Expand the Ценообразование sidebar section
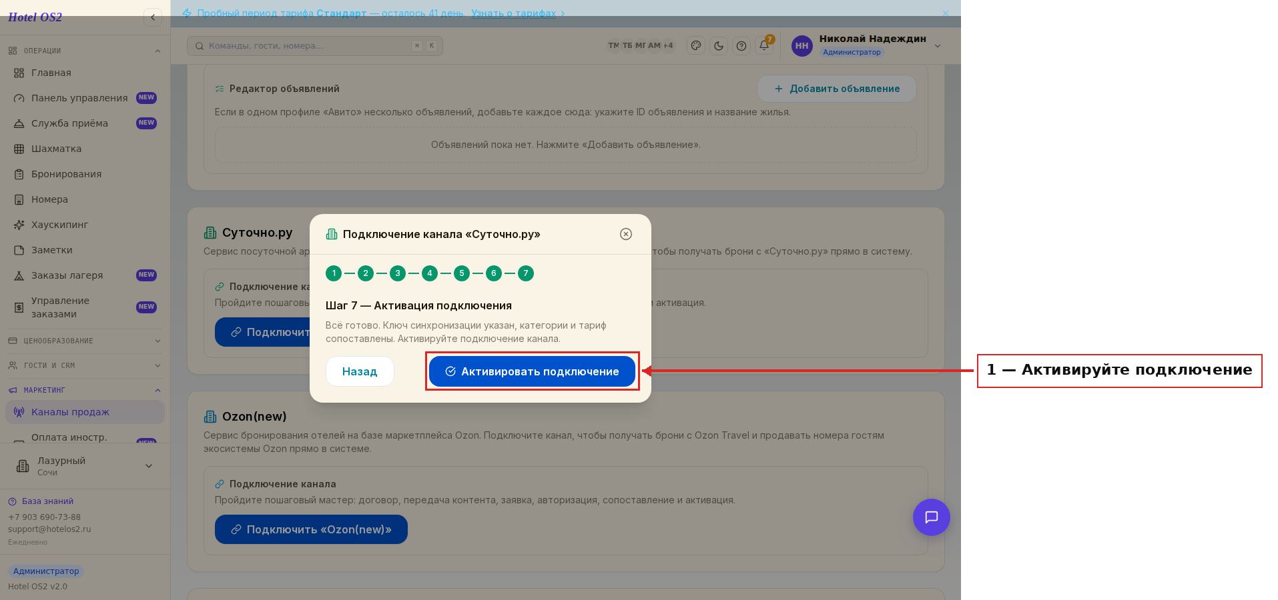Viewport: 1278px width, 600px height. (85, 341)
